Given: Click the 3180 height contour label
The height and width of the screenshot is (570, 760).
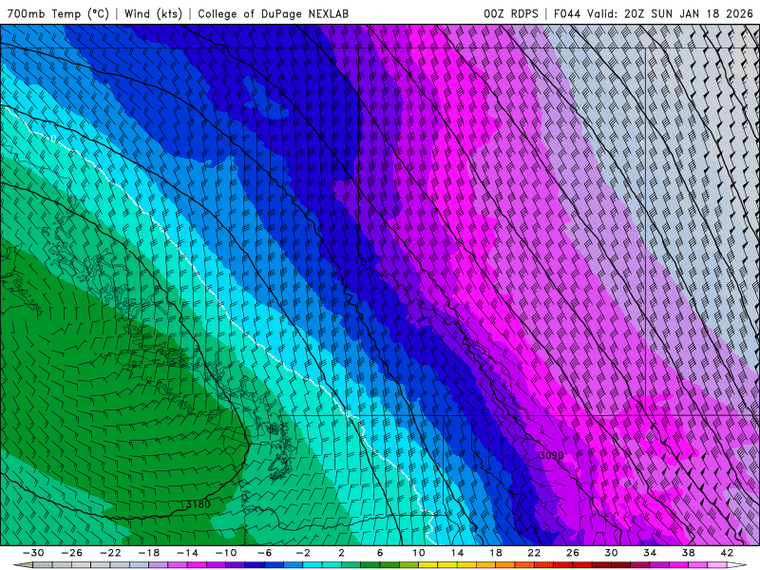Looking at the screenshot, I should [199, 504].
